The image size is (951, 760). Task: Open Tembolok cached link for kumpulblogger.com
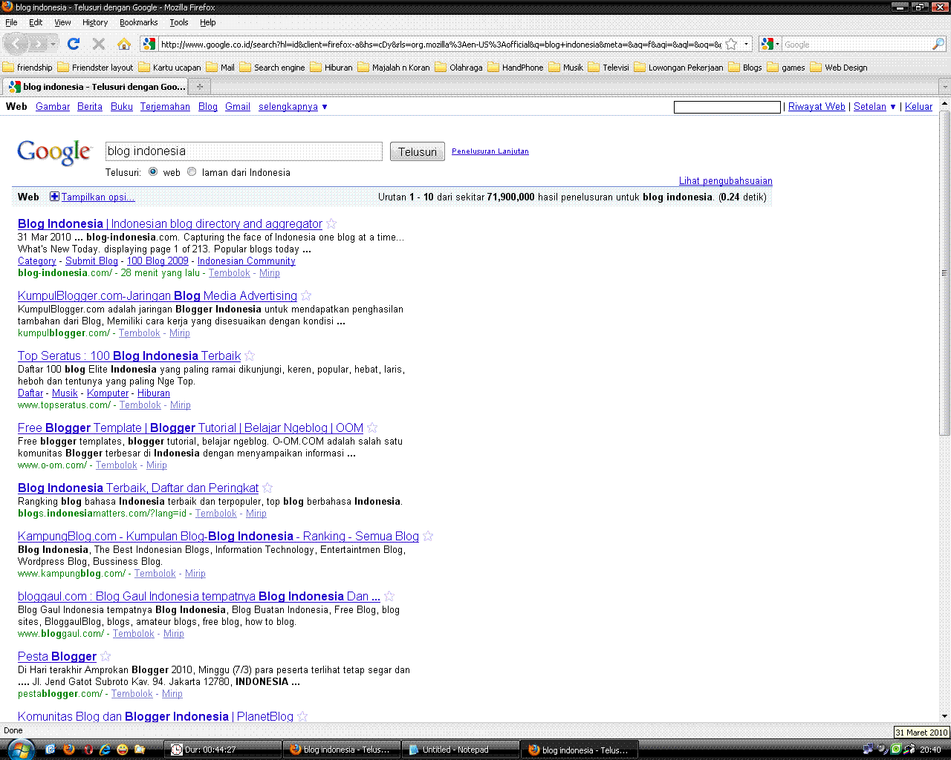(x=140, y=333)
